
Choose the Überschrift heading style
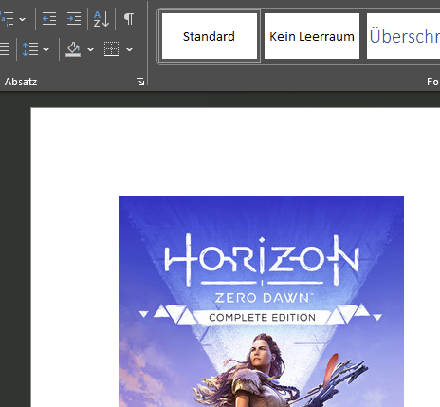pyautogui.click(x=403, y=36)
